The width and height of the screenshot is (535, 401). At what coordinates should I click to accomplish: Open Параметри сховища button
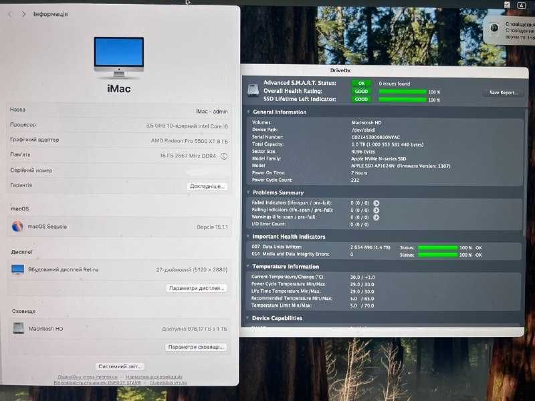tap(196, 347)
